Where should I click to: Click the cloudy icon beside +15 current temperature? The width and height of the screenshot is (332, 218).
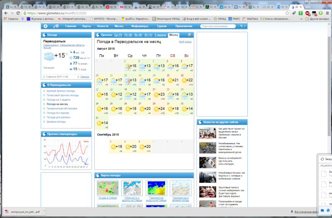coord(49,56)
